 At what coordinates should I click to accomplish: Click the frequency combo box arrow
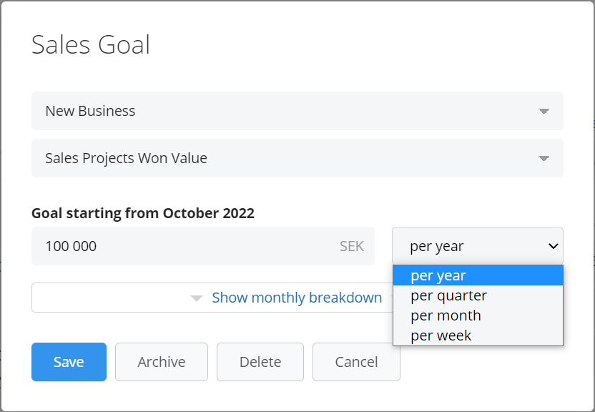pos(553,245)
